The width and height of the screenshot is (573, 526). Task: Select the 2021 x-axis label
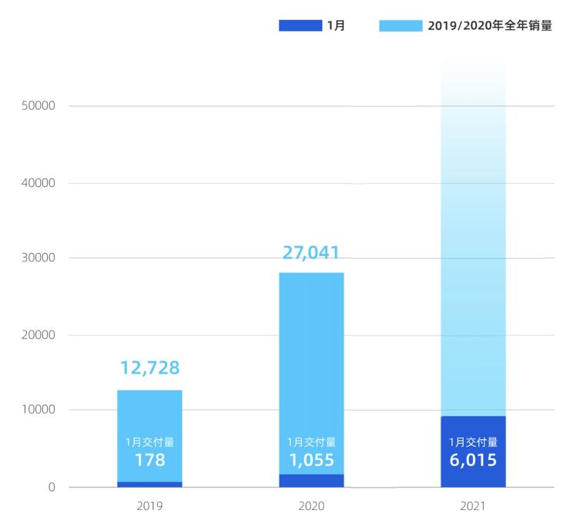pos(473,507)
